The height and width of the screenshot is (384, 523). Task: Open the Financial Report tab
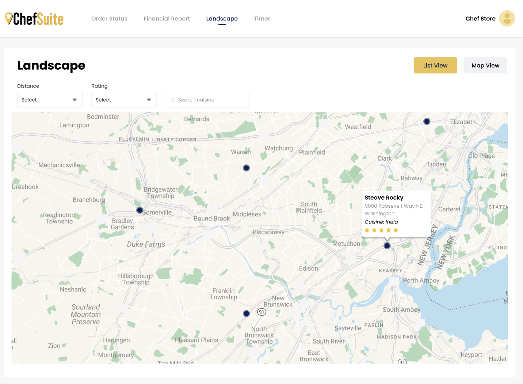click(x=167, y=19)
